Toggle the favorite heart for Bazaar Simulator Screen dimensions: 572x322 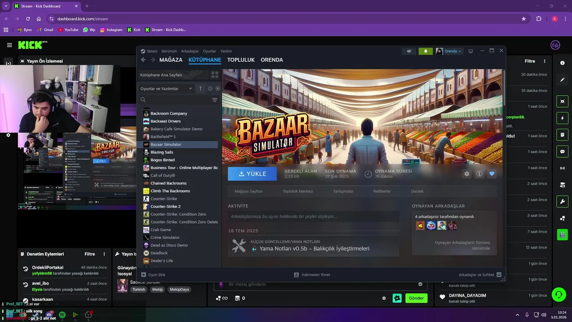click(492, 174)
